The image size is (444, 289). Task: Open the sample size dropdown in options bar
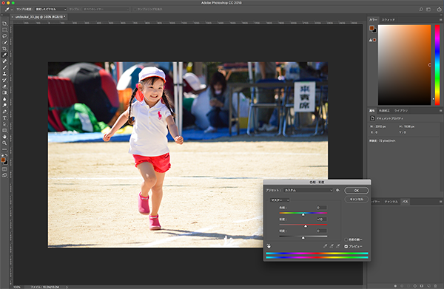pos(50,10)
